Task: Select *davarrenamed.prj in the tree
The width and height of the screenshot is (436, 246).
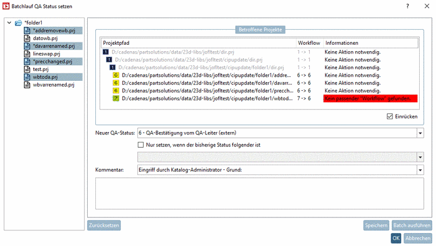Action: pos(53,46)
